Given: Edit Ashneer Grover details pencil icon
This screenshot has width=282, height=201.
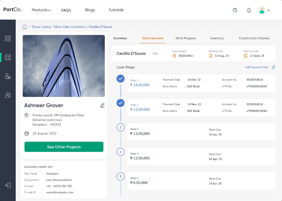Looking at the screenshot, I should pyautogui.click(x=102, y=105).
